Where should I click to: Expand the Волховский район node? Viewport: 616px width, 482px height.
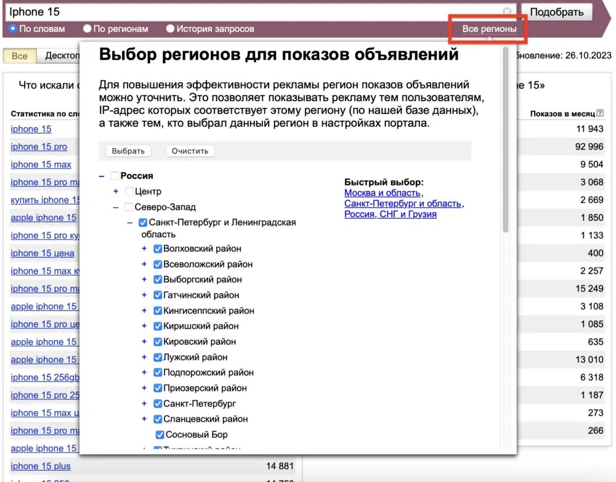(144, 249)
